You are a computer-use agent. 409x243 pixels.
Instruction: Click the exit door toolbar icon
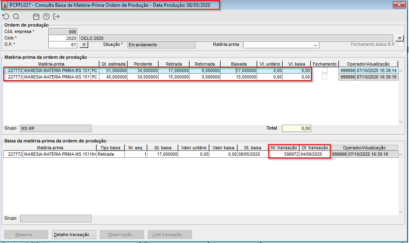tap(56, 16)
